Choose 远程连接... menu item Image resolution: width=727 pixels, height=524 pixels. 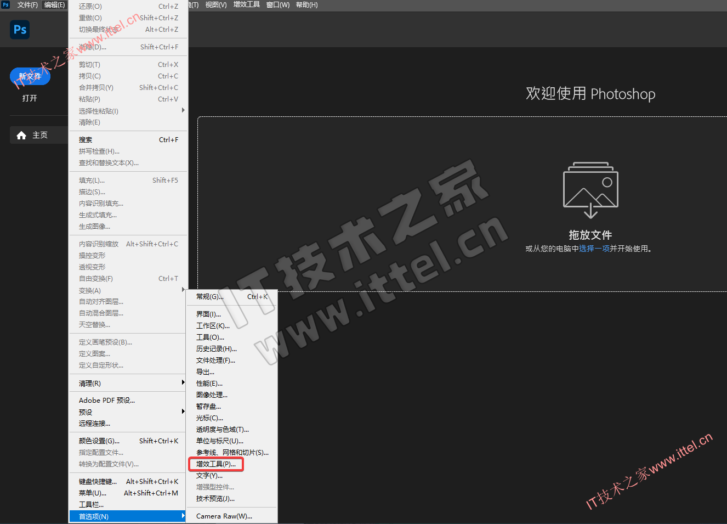128,424
